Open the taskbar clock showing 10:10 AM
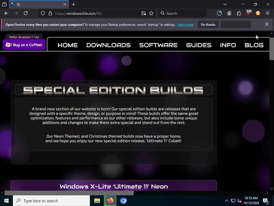The image size is (274, 206). click(x=251, y=201)
